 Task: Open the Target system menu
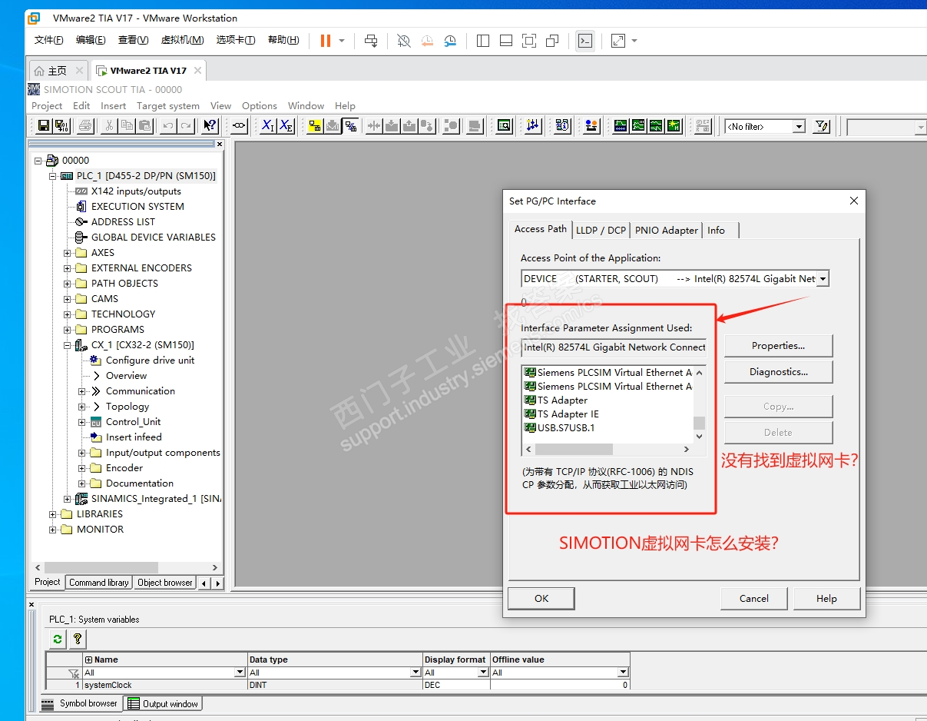[x=168, y=106]
